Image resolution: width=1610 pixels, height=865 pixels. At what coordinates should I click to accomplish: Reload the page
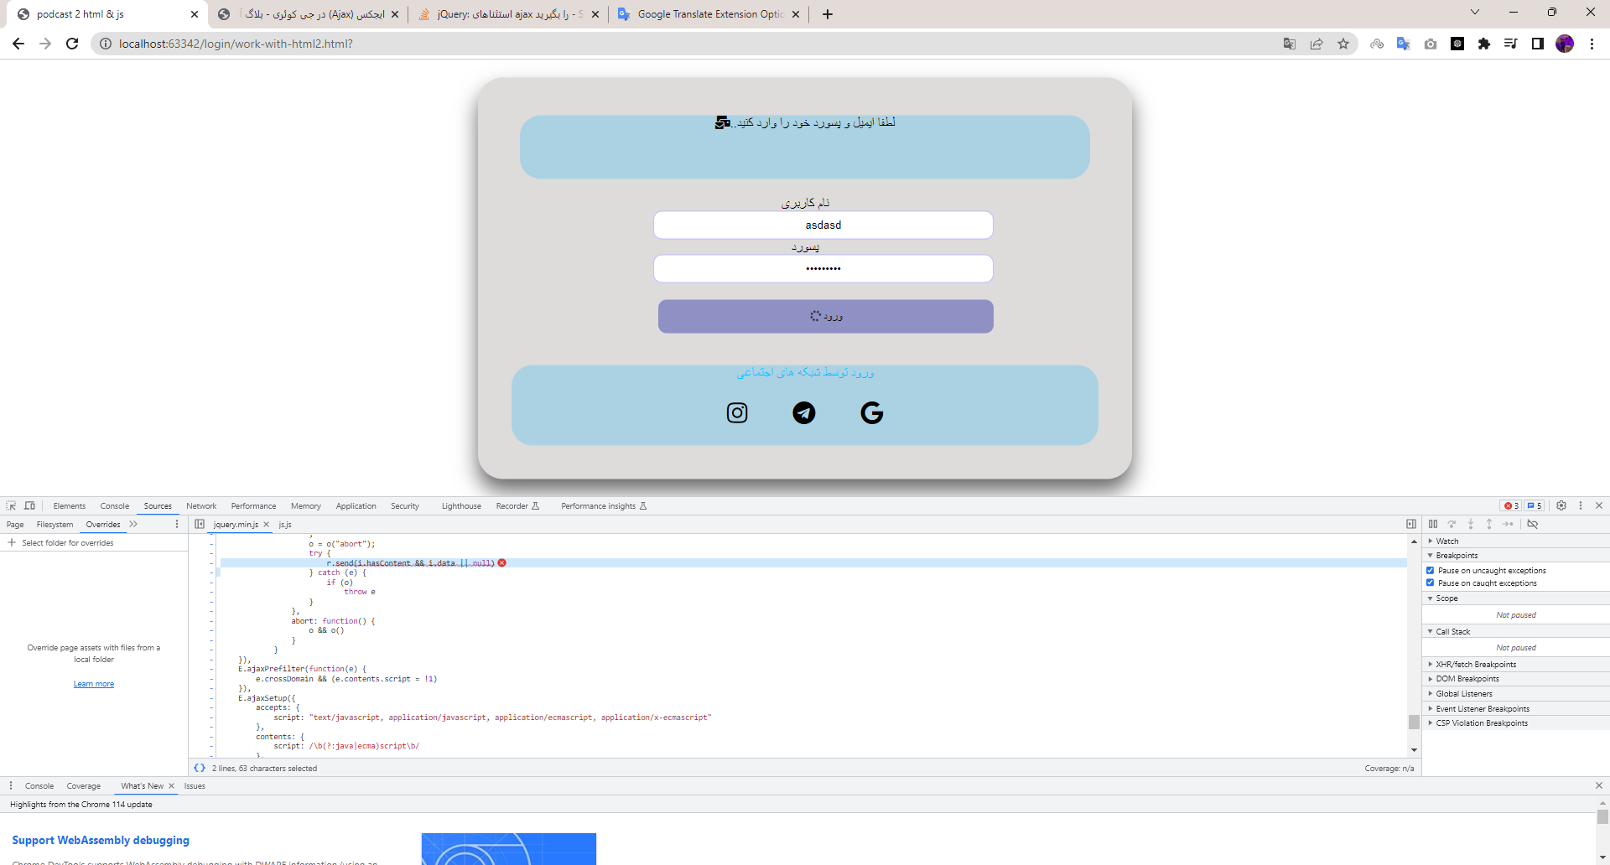(72, 44)
